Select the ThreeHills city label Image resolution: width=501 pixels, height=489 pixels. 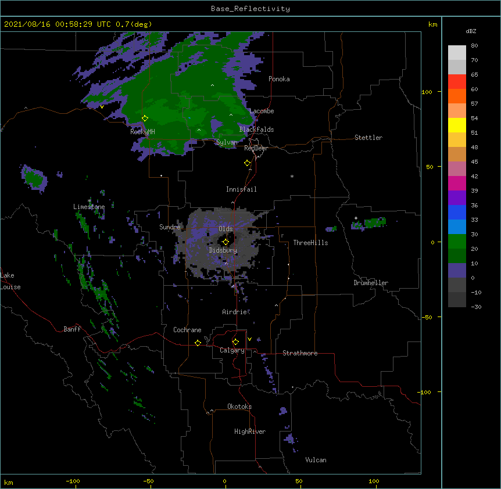[x=310, y=243]
